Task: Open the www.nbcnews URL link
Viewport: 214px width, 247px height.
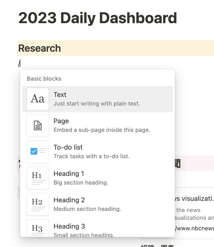Action: 194,228
